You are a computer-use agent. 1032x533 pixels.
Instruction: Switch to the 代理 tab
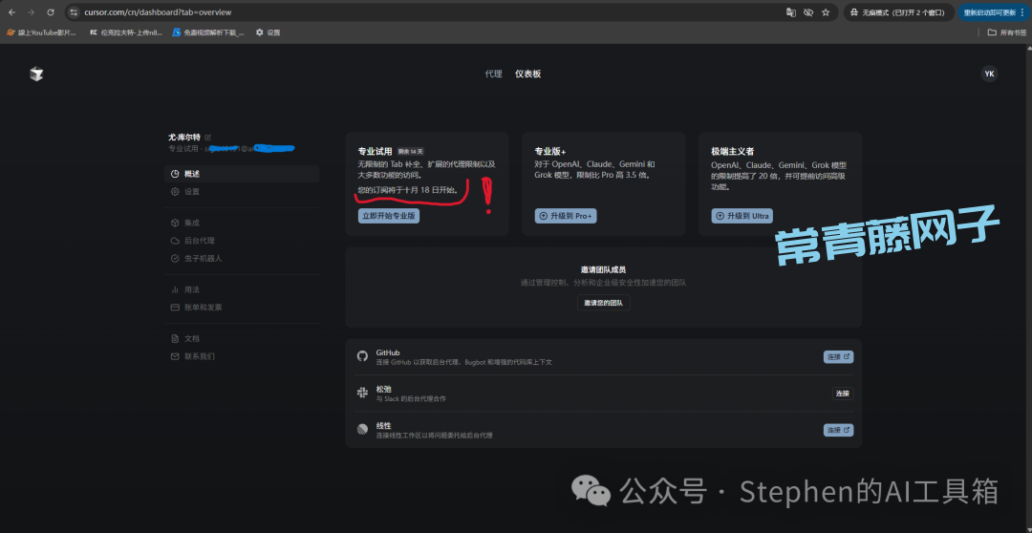point(493,75)
